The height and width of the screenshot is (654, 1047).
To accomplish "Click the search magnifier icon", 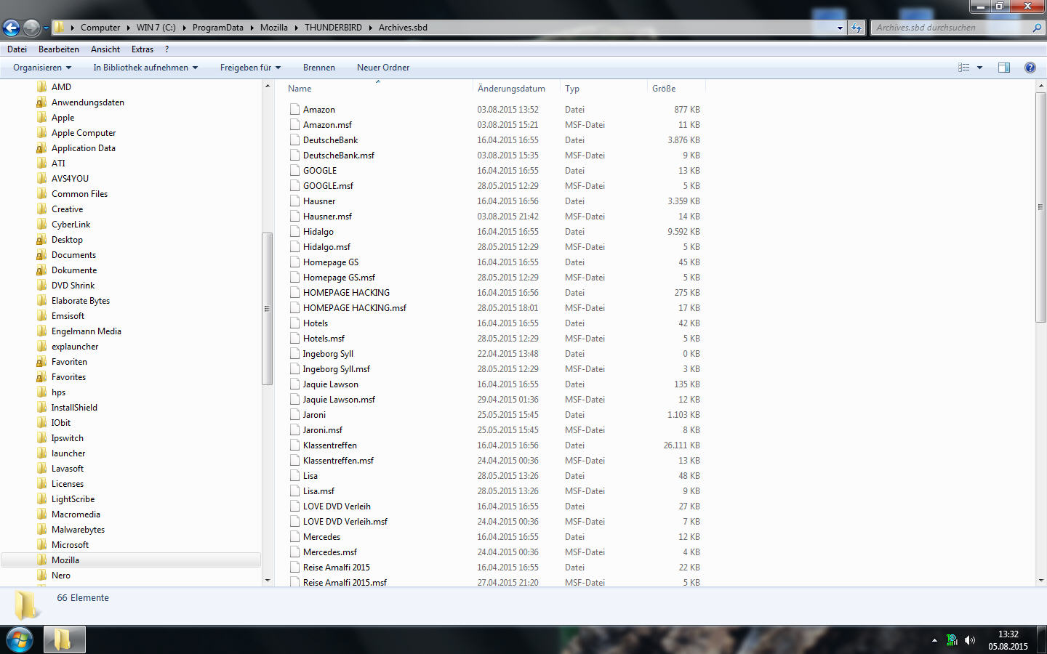I will (x=1037, y=28).
